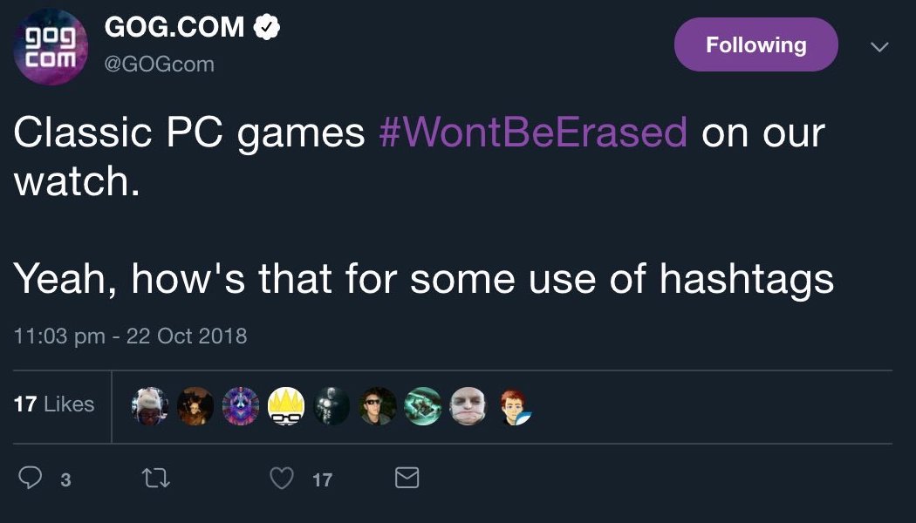Image resolution: width=916 pixels, height=523 pixels.
Task: Toggle the purple Following button
Action: tap(755, 44)
